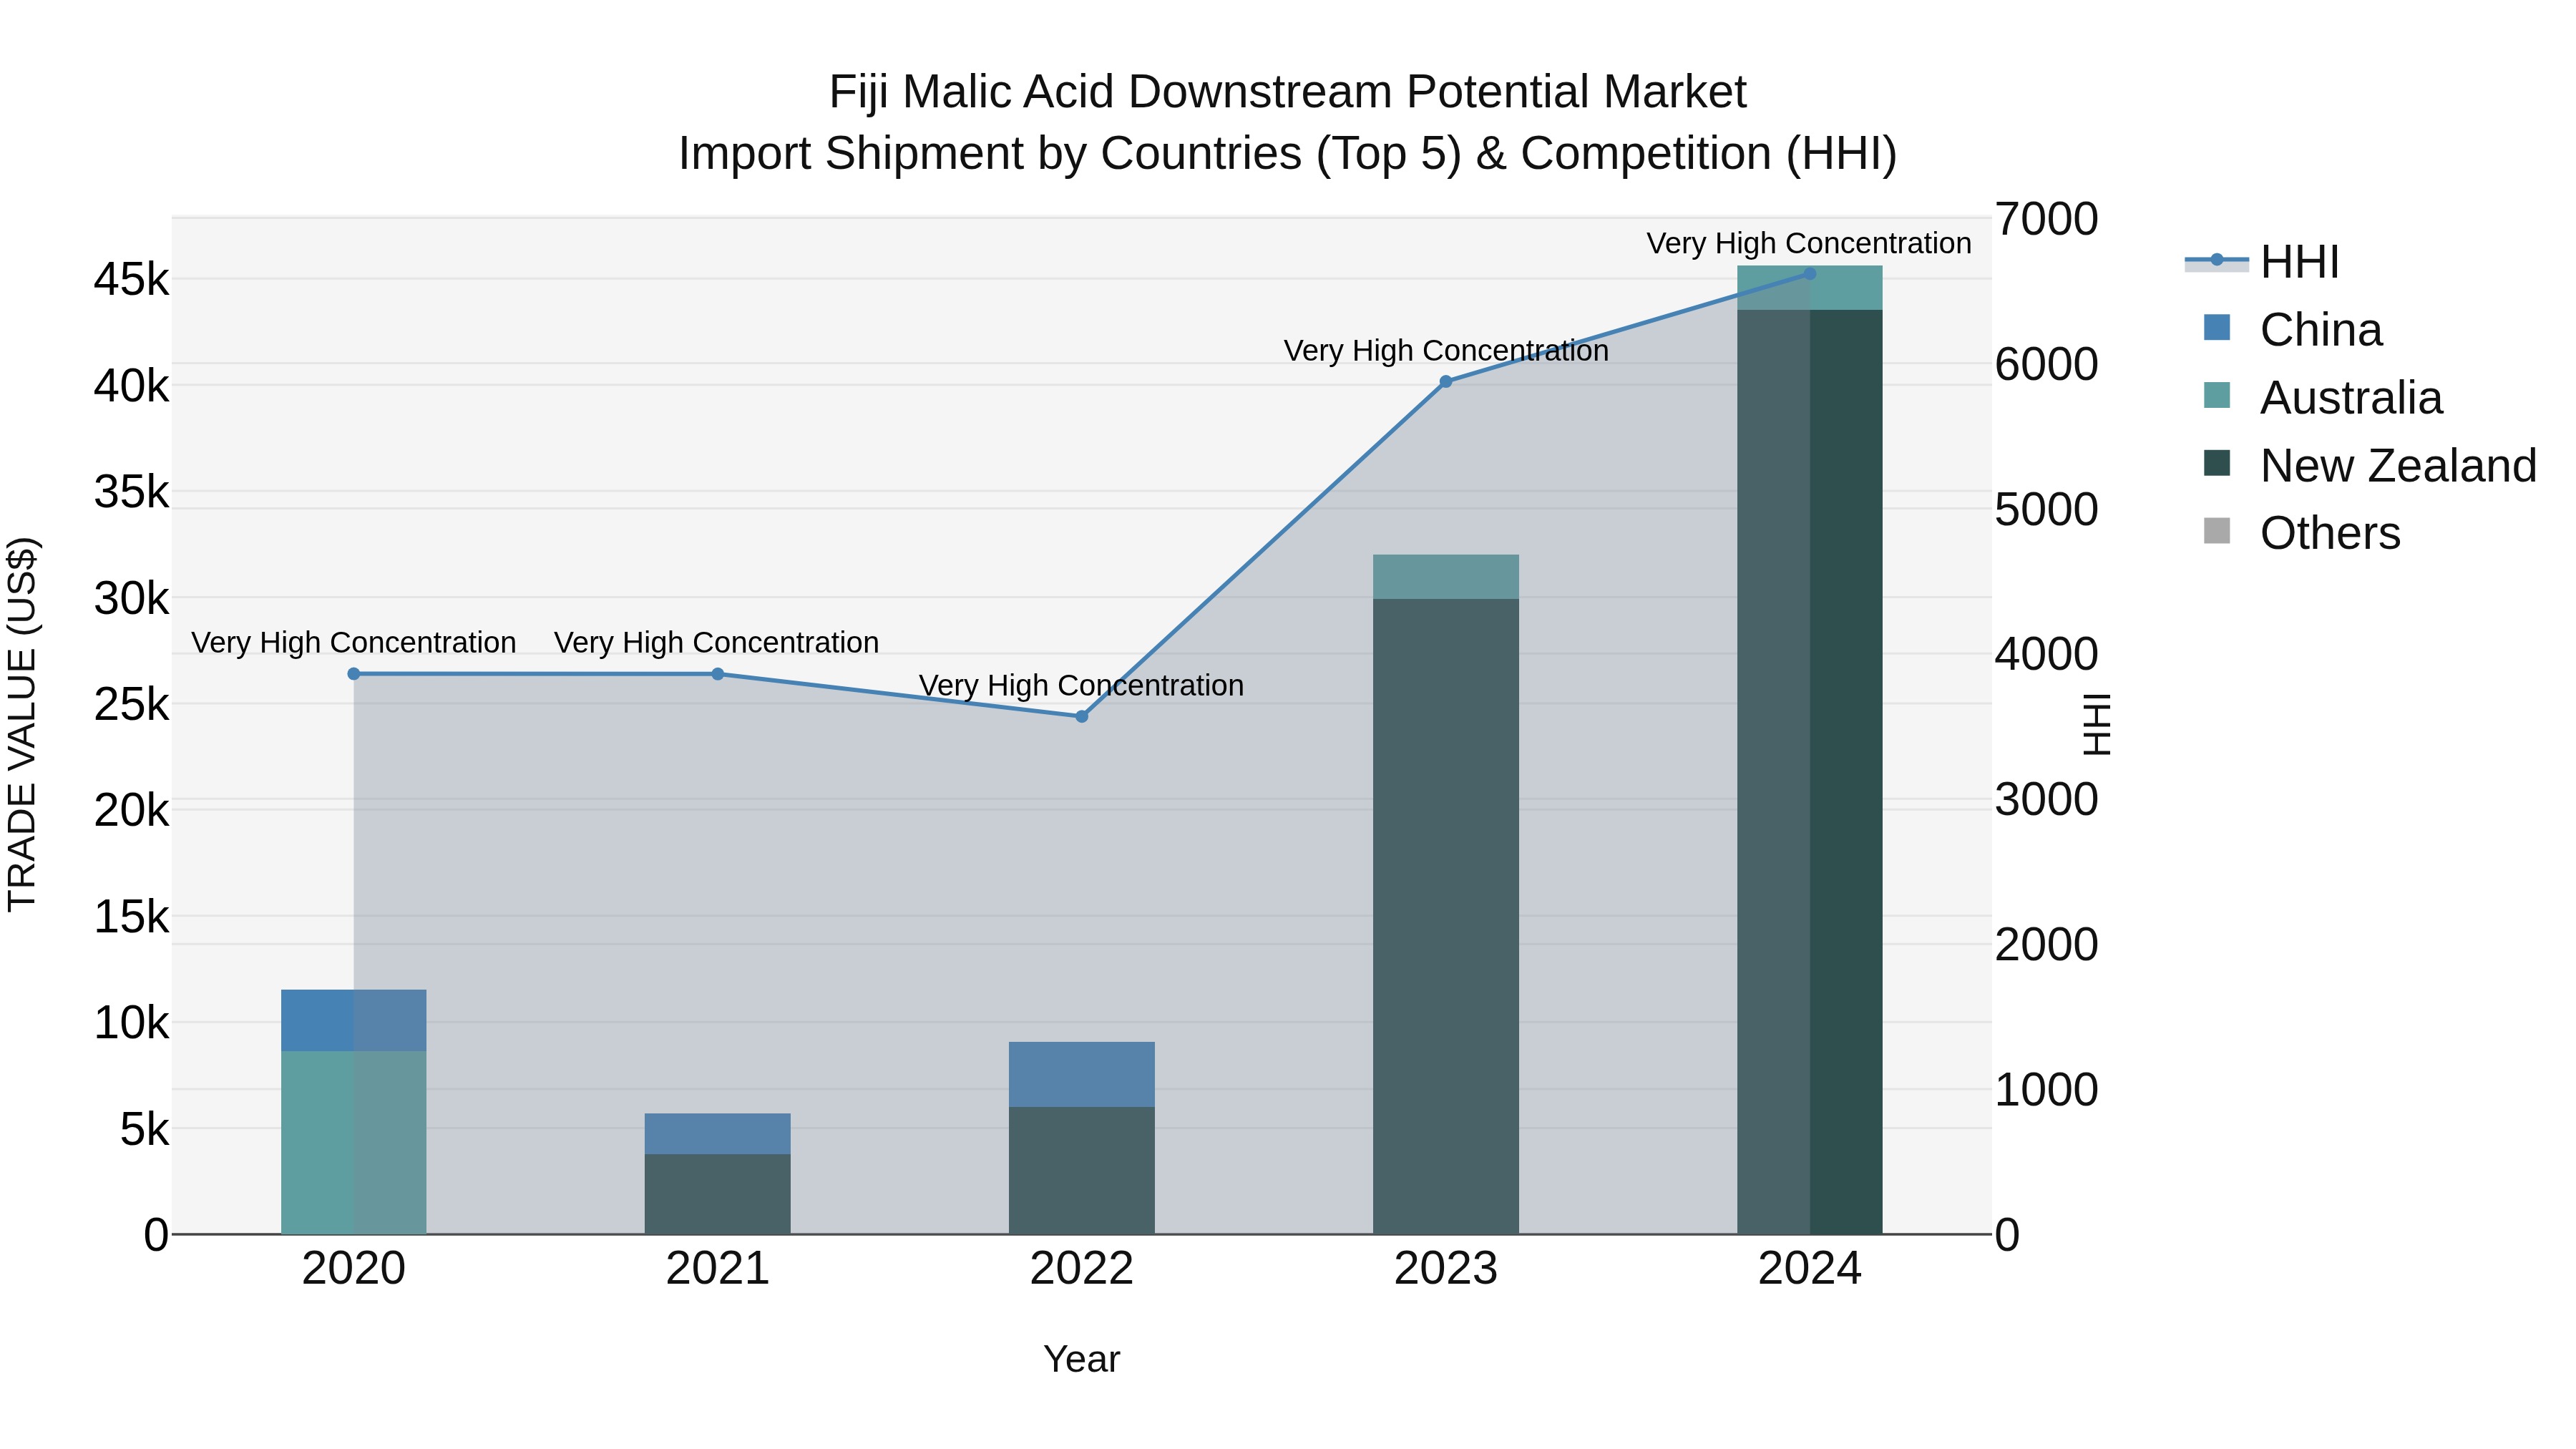Image resolution: width=2576 pixels, height=1449 pixels.
Task: Click Very High Concentration label above 2024
Action: point(1809,243)
